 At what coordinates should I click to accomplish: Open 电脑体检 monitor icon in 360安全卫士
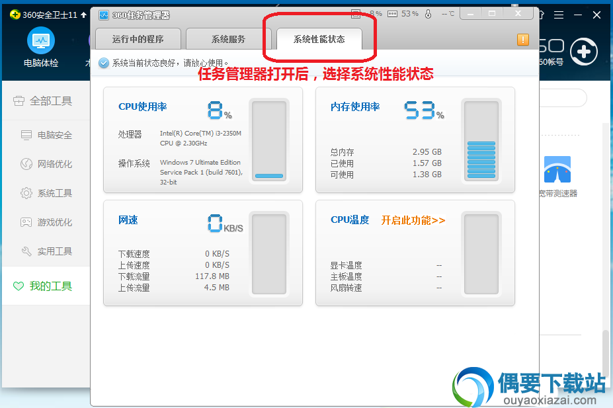(x=41, y=40)
